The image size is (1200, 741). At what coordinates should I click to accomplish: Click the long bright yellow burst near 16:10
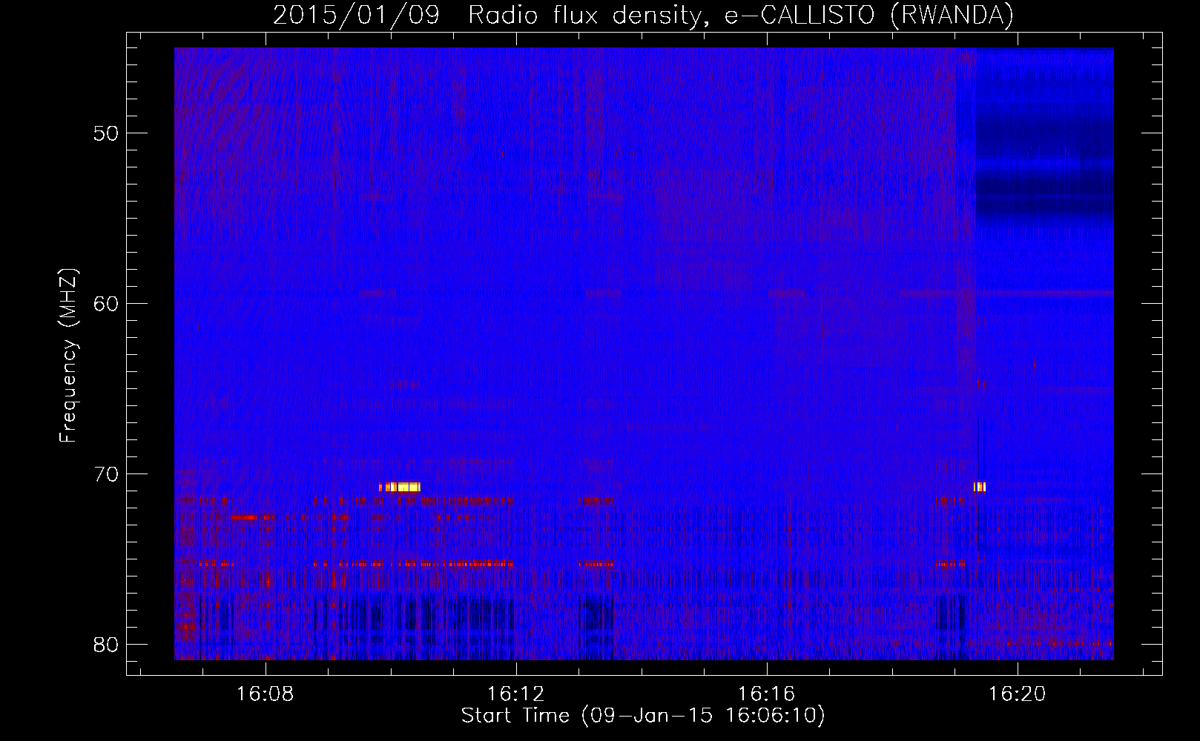point(400,488)
